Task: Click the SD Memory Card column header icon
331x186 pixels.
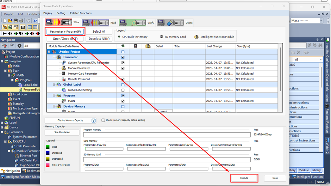Action: click(136, 46)
